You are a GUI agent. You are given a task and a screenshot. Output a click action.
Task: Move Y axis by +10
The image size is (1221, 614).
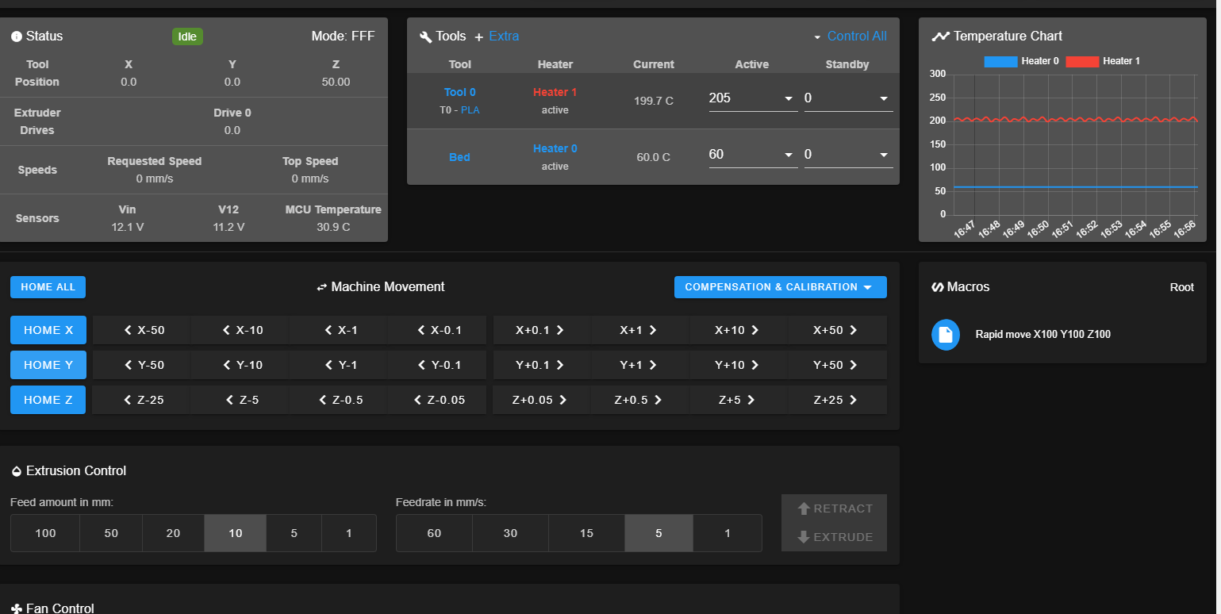(739, 365)
